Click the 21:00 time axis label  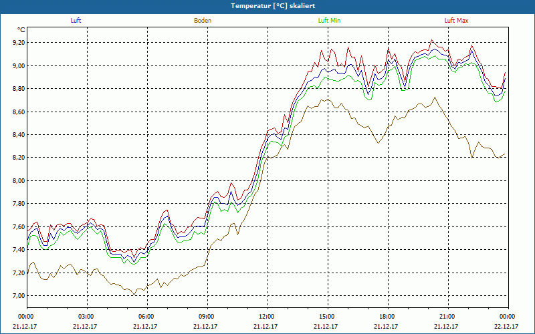click(448, 317)
